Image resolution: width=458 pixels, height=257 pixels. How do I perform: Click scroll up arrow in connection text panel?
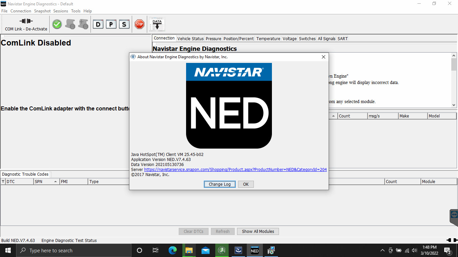[454, 56]
